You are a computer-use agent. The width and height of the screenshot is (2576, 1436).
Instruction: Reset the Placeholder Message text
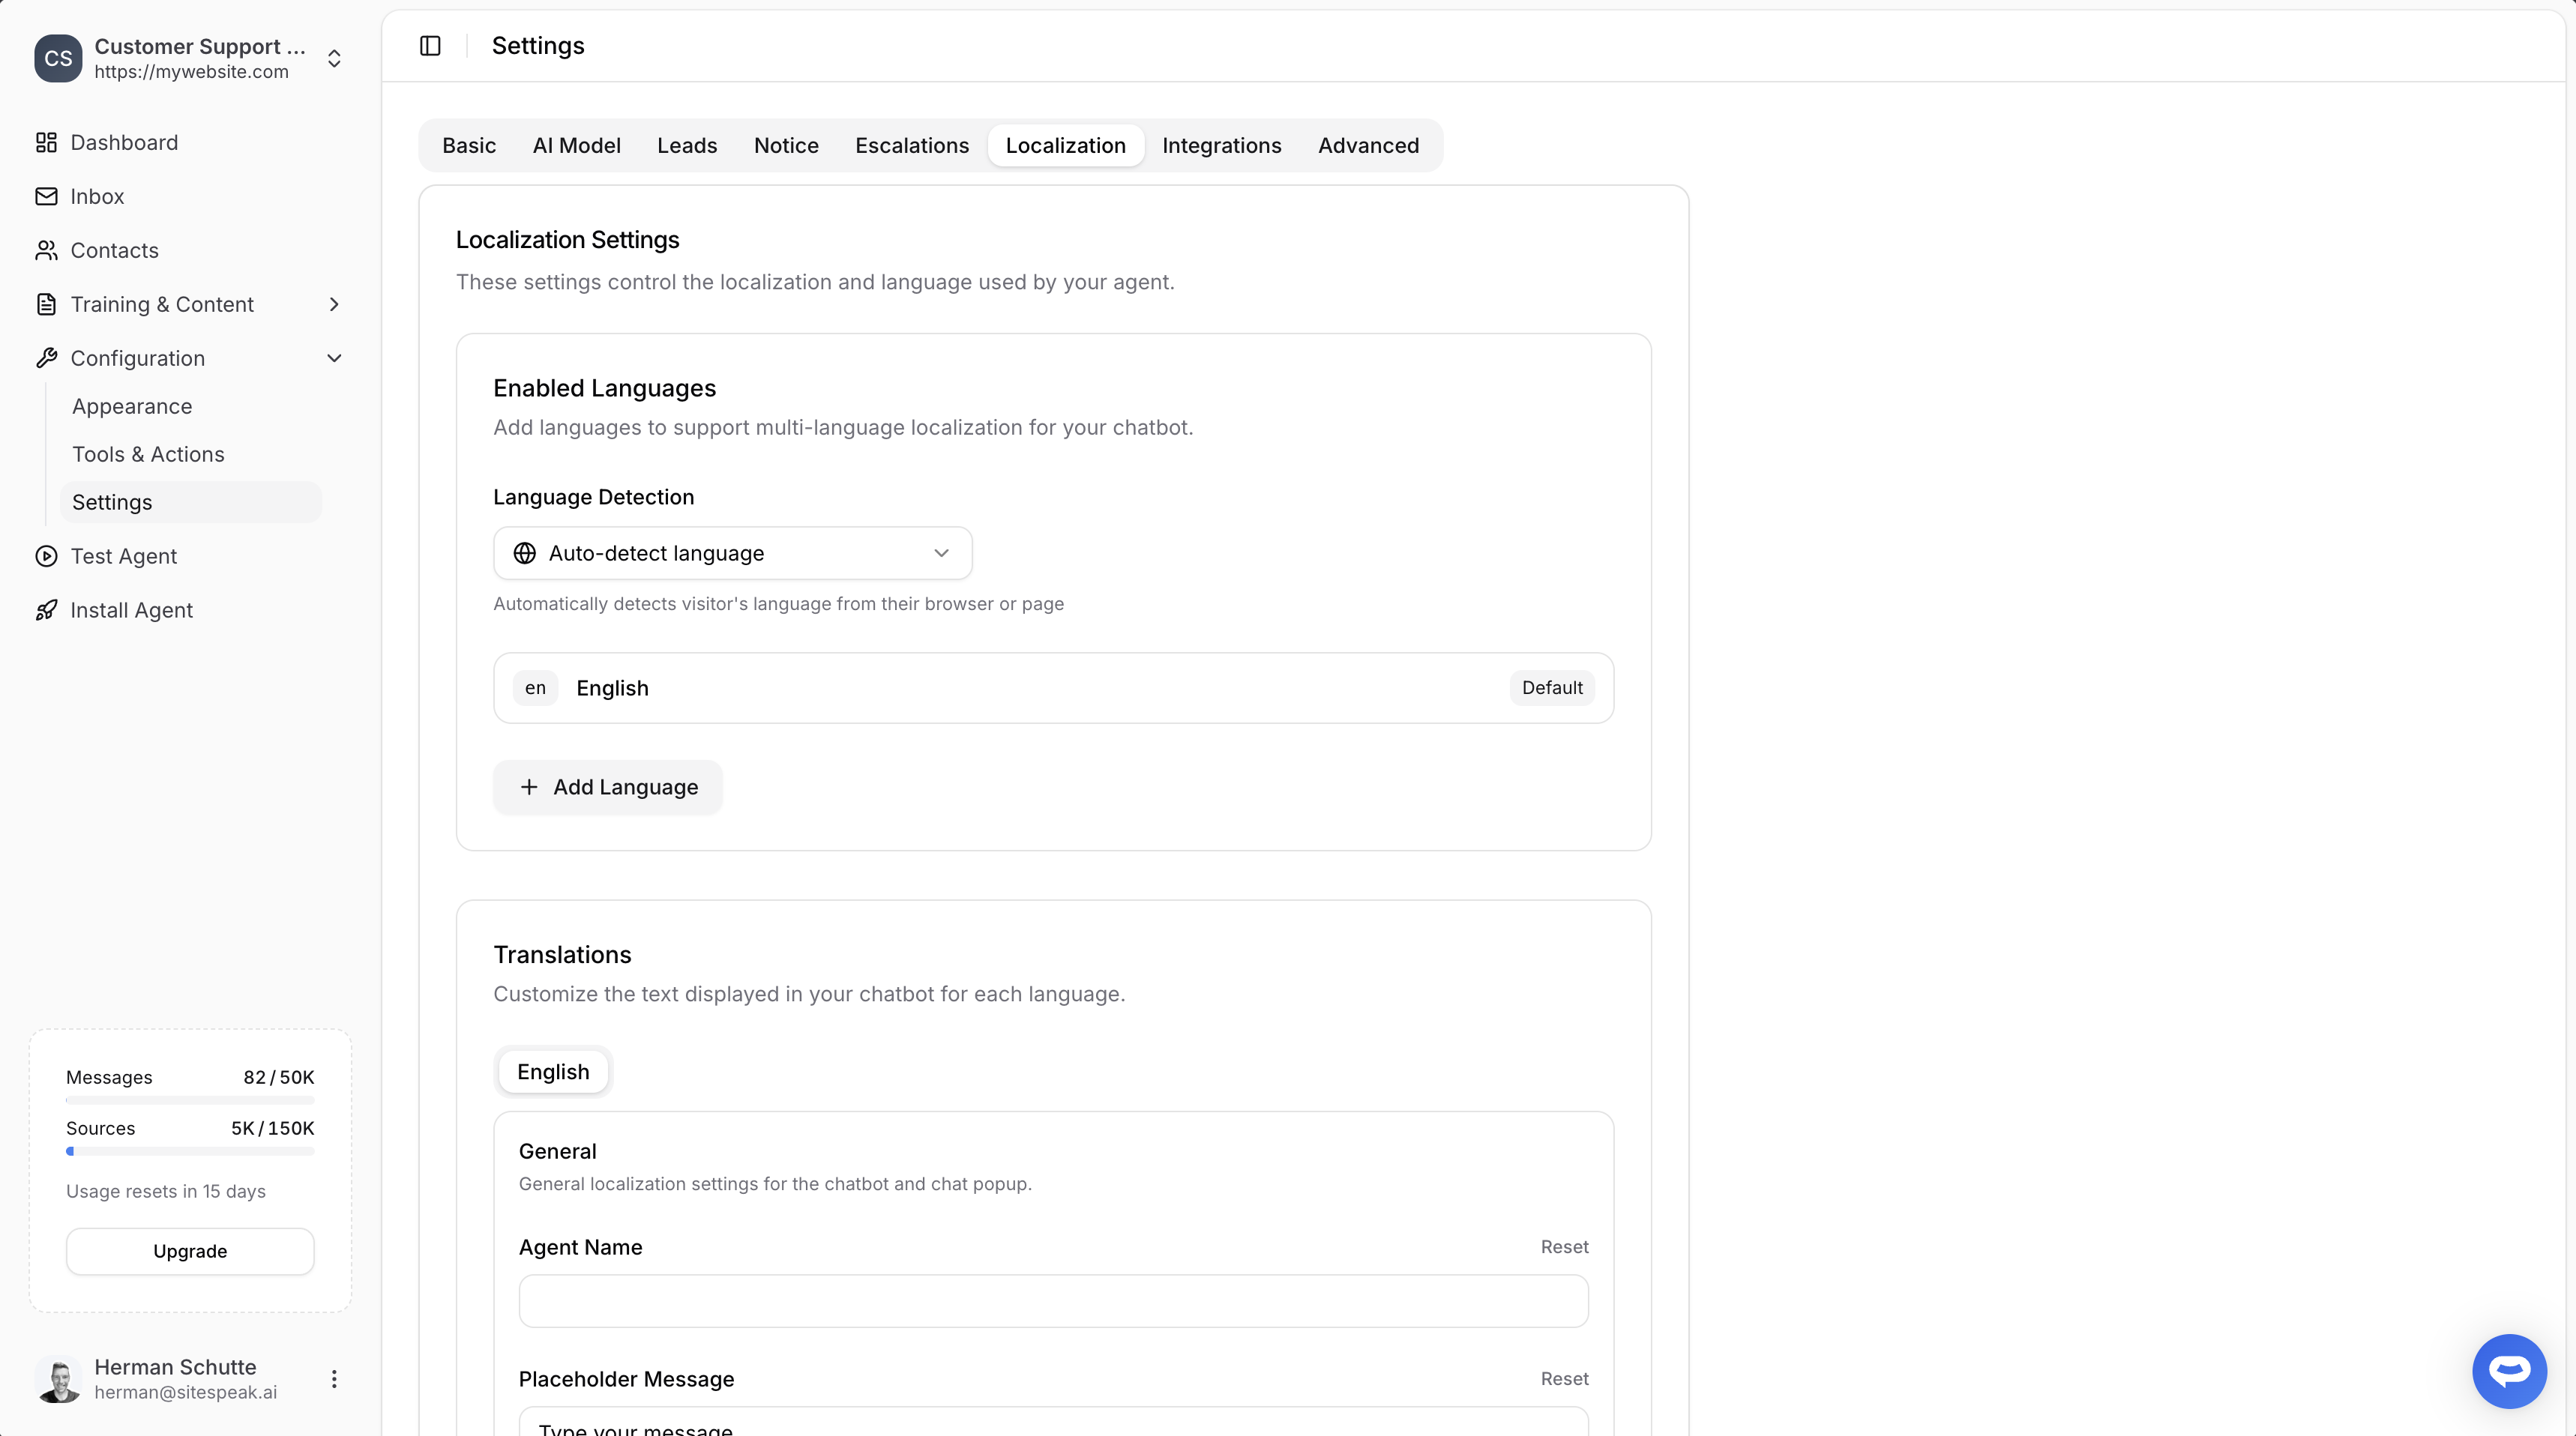1563,1378
